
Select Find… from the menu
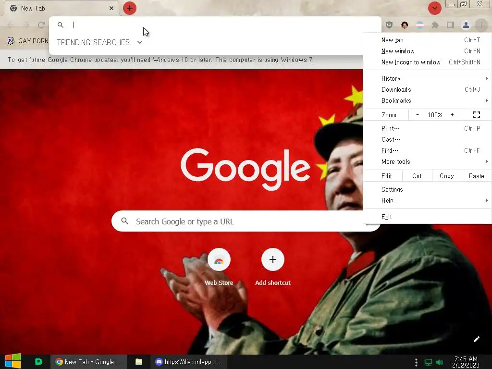click(x=427, y=150)
